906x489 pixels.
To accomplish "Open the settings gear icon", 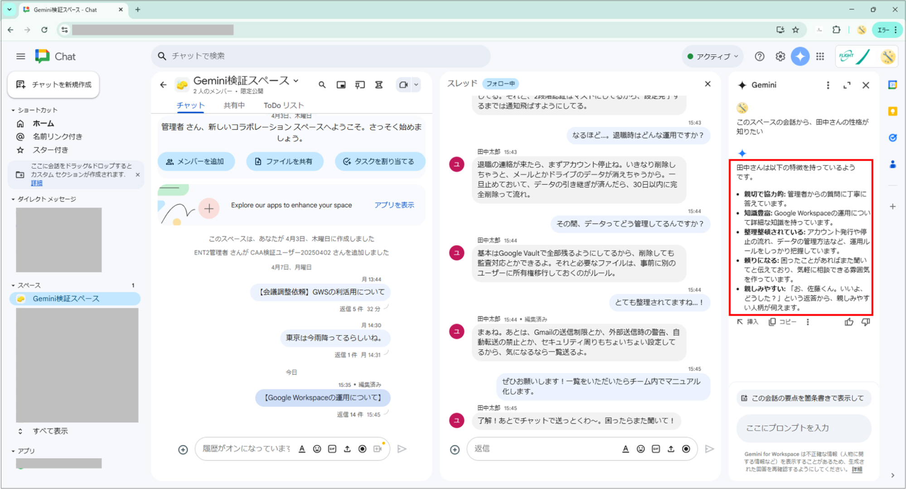I will [x=780, y=57].
